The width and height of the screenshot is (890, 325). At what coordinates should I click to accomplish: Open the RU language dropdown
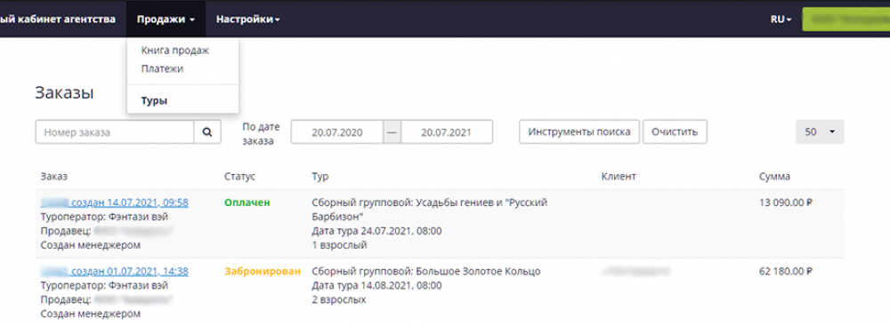(781, 19)
